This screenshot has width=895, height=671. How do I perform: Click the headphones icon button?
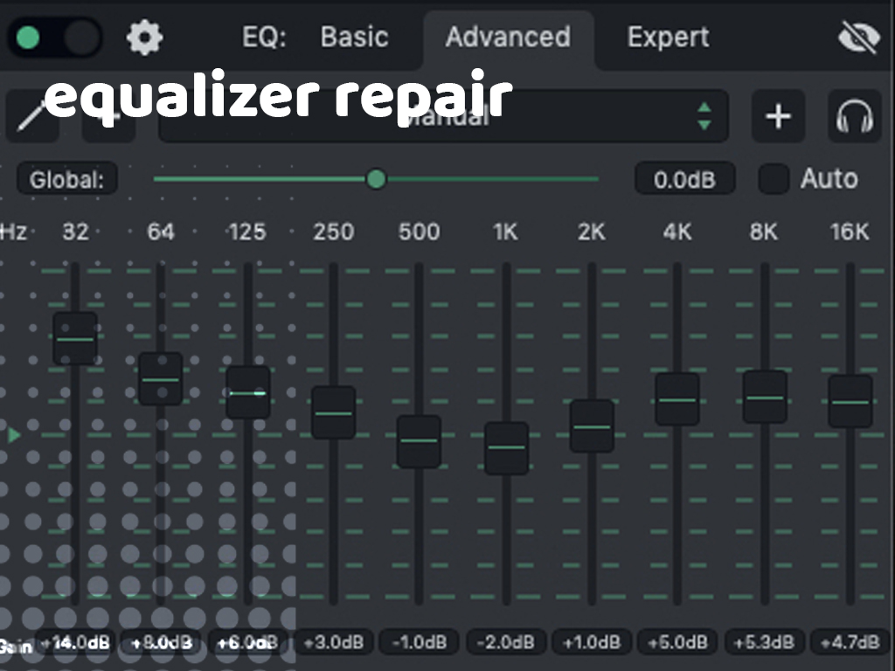[x=854, y=116]
